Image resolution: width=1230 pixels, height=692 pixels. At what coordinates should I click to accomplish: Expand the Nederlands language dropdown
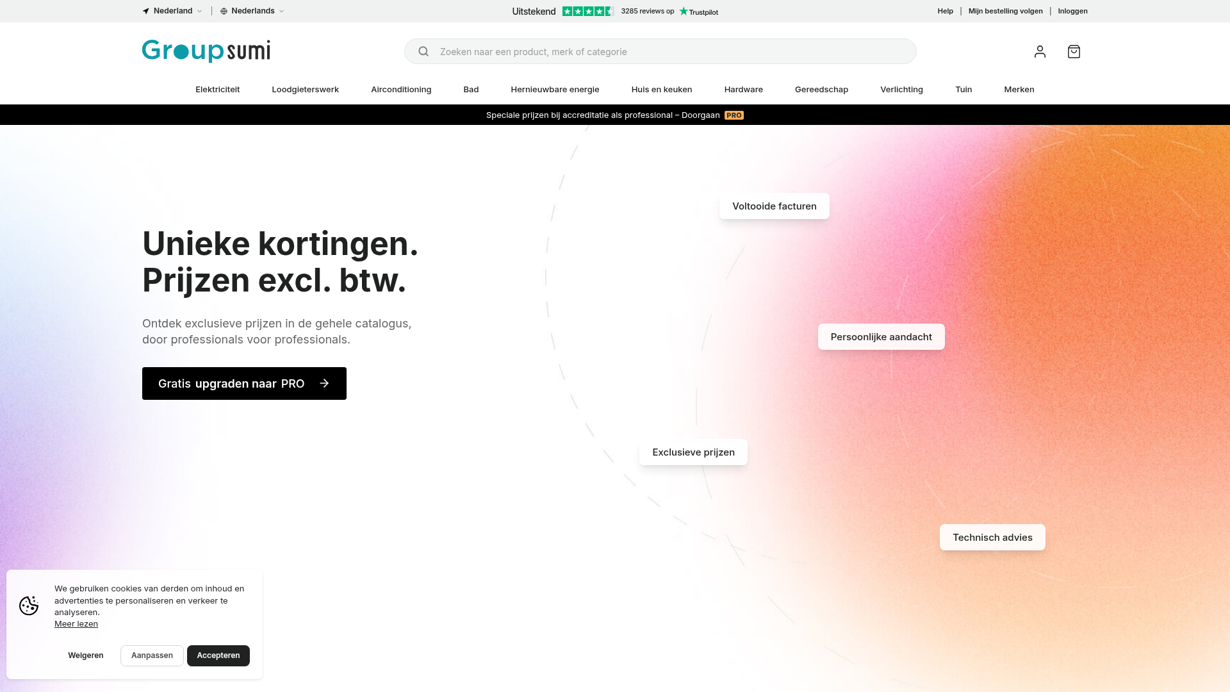tap(252, 11)
